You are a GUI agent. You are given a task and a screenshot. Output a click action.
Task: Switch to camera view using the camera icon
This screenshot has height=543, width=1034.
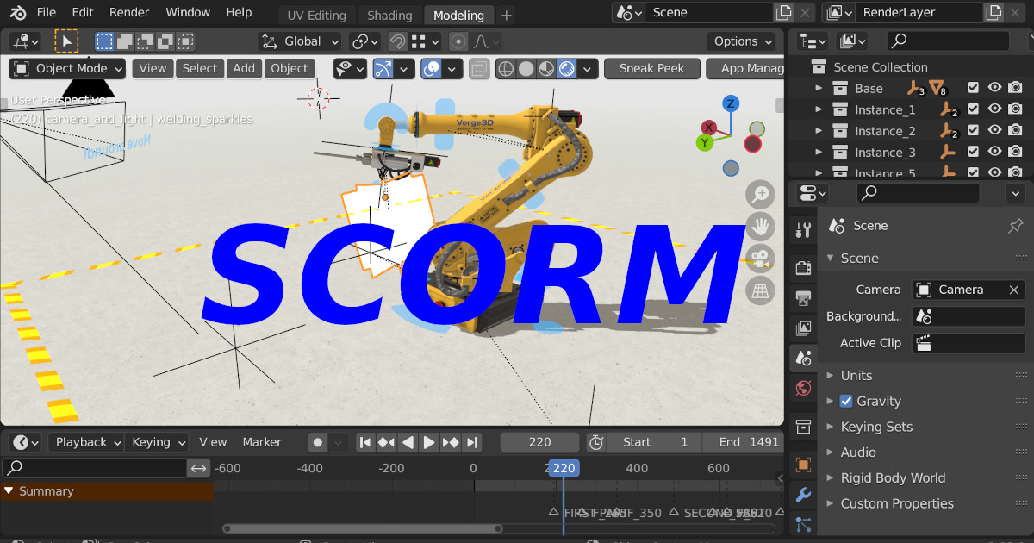point(760,258)
